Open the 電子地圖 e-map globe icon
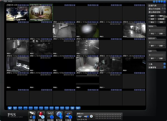Screen dimensions: 167x121 pos(59,115)
